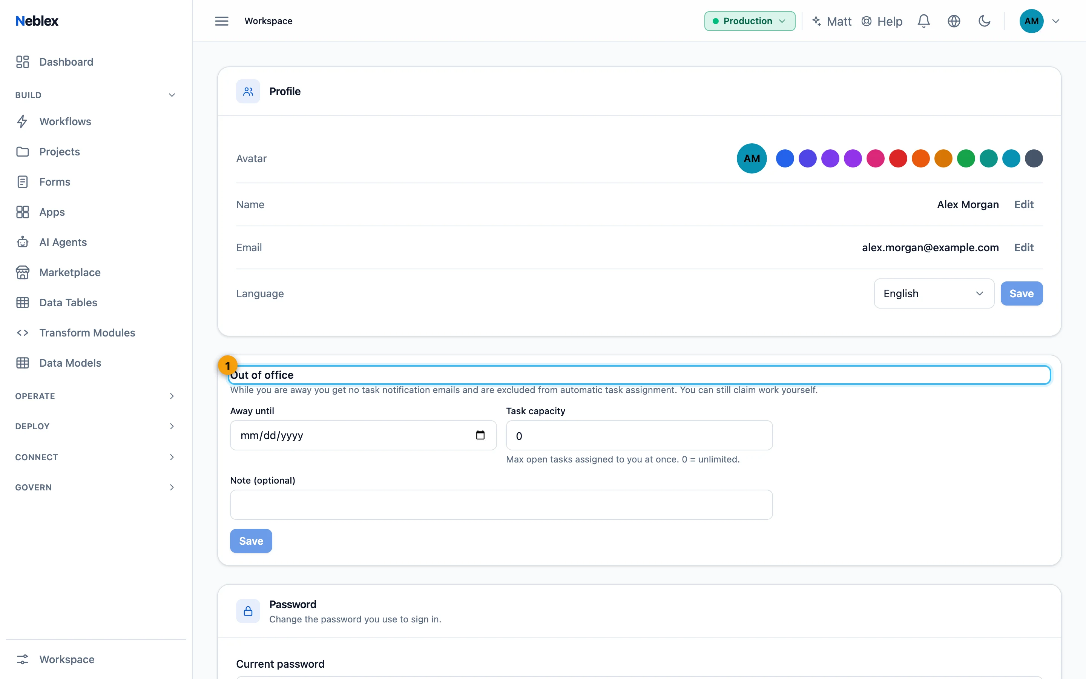Pick the green avatar color
The image size is (1086, 679).
click(x=965, y=158)
